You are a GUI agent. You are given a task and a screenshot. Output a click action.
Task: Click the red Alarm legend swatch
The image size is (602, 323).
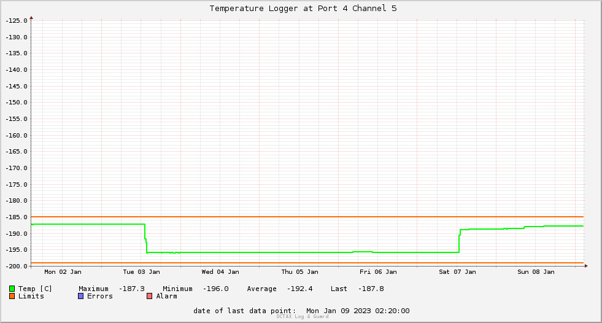149,296
